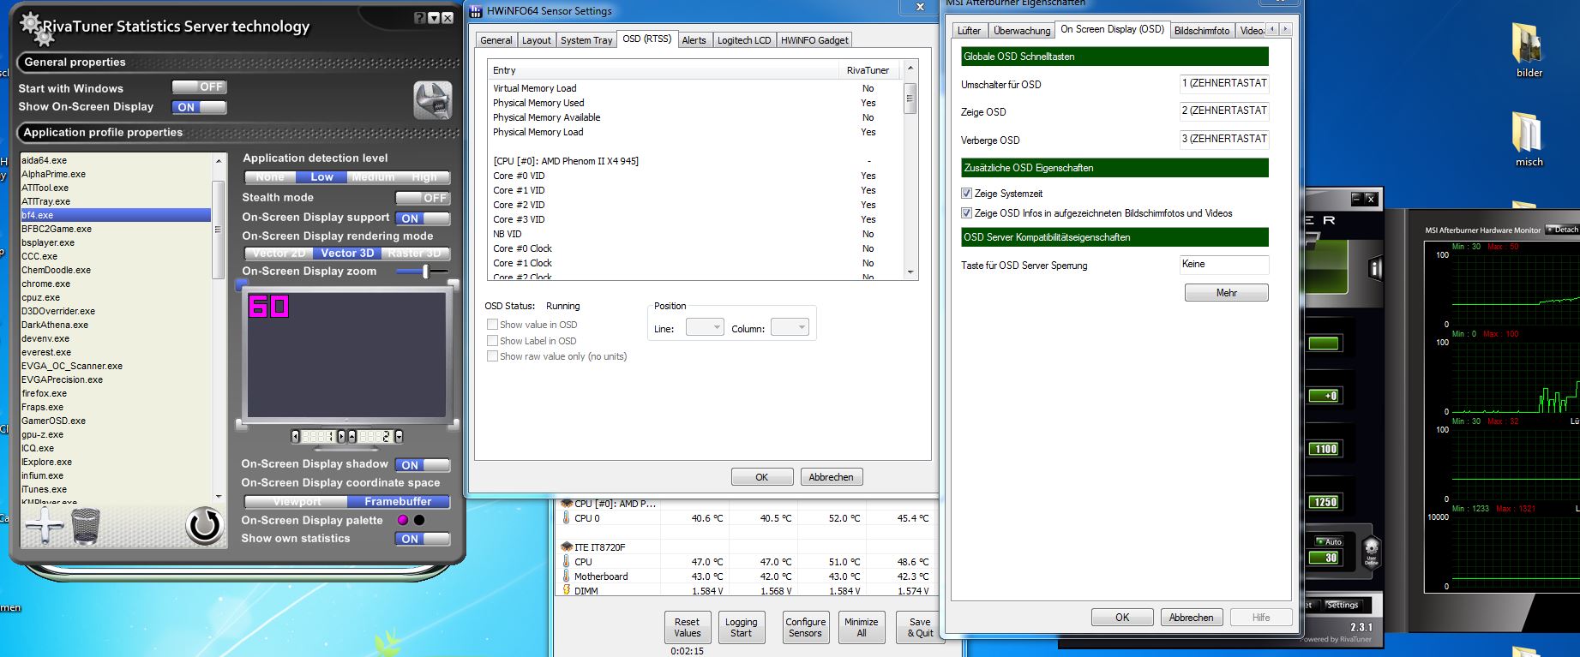The width and height of the screenshot is (1580, 657).
Task: Open the Column position dropdown
Action: [x=790, y=327]
